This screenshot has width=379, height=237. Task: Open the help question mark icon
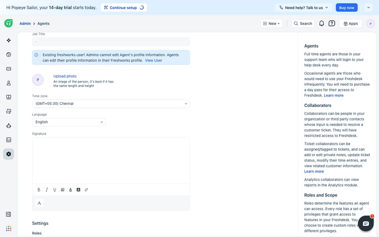332,24
